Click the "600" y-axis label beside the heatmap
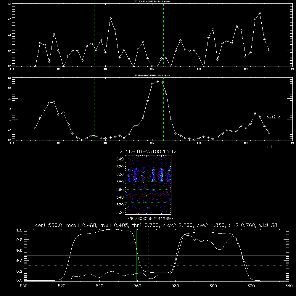The height and width of the screenshot is (296, 296). 120,174
